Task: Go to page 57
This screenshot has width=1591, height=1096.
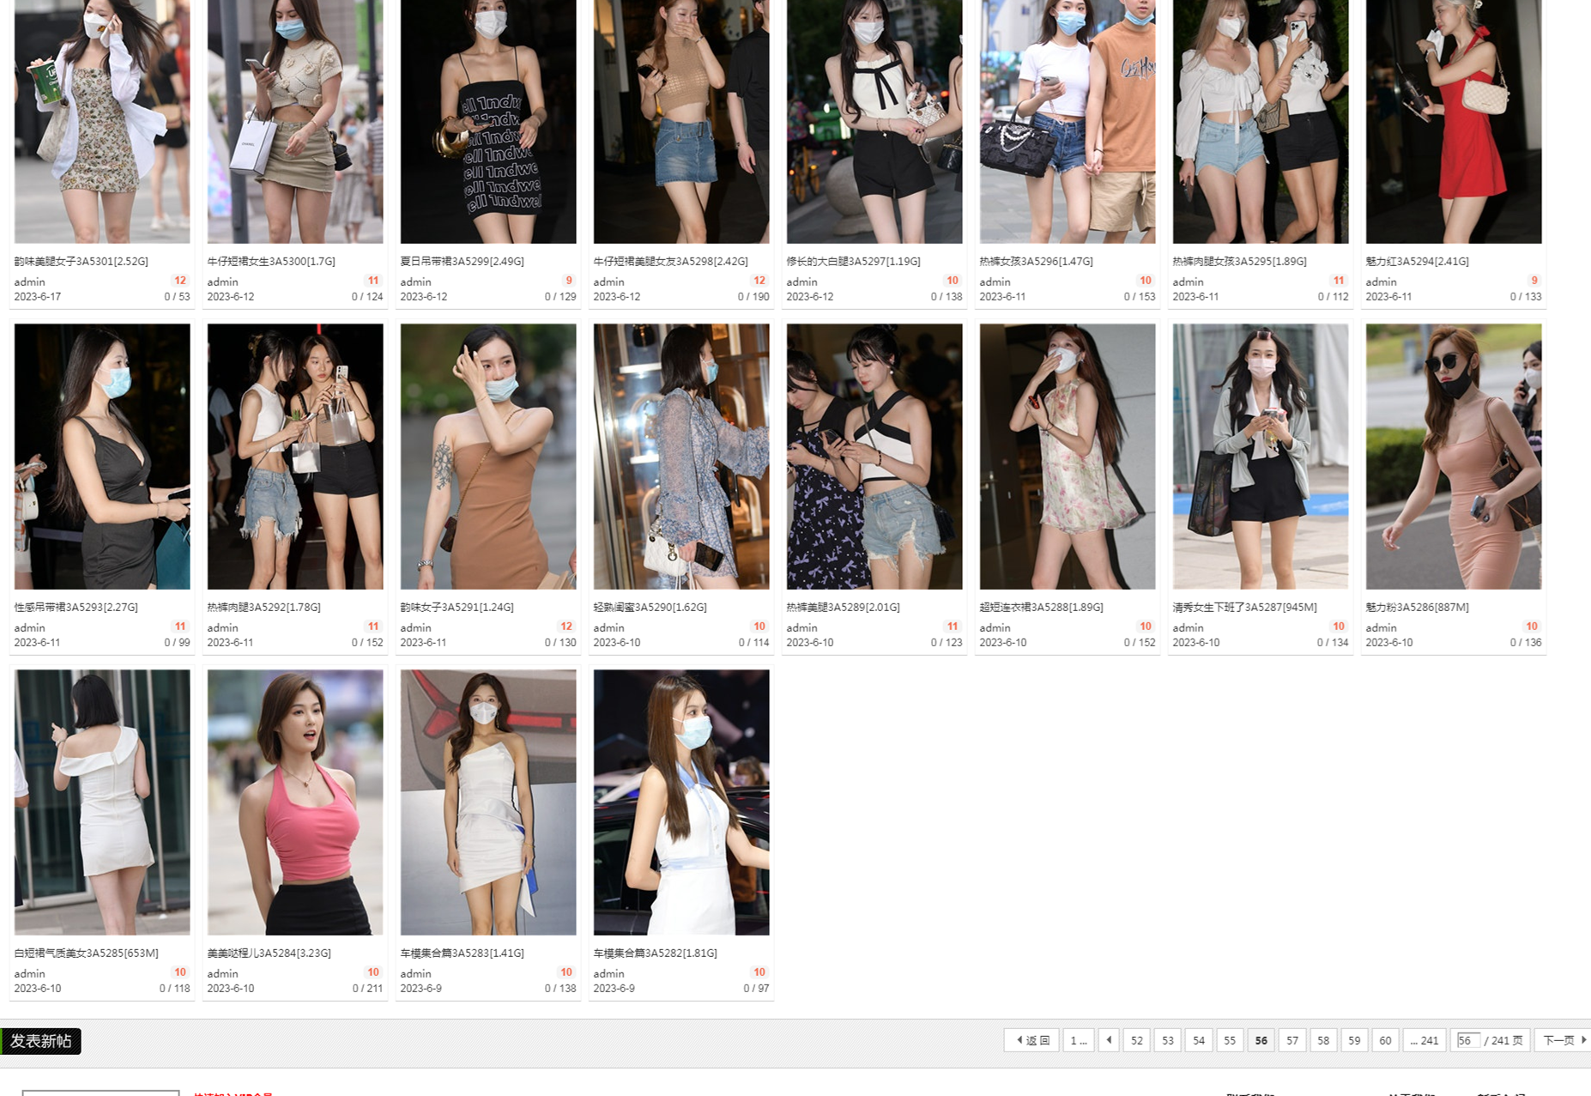Action: point(1292,1040)
